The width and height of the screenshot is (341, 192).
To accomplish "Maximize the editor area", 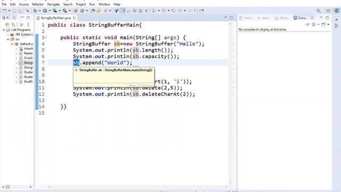I will pos(231,18).
